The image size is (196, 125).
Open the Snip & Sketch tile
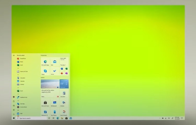point(64,112)
